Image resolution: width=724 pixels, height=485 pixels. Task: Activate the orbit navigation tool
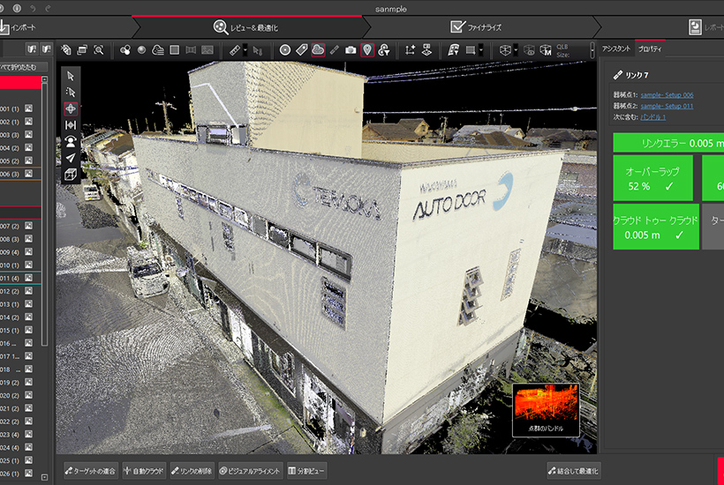point(71,108)
